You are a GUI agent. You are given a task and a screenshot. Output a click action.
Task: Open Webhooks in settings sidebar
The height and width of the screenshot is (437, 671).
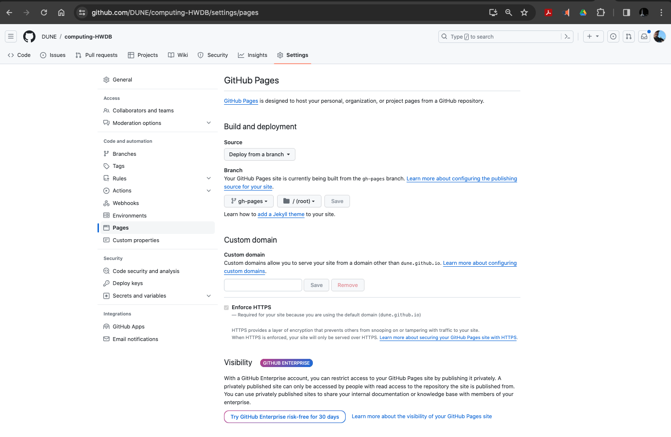(126, 203)
